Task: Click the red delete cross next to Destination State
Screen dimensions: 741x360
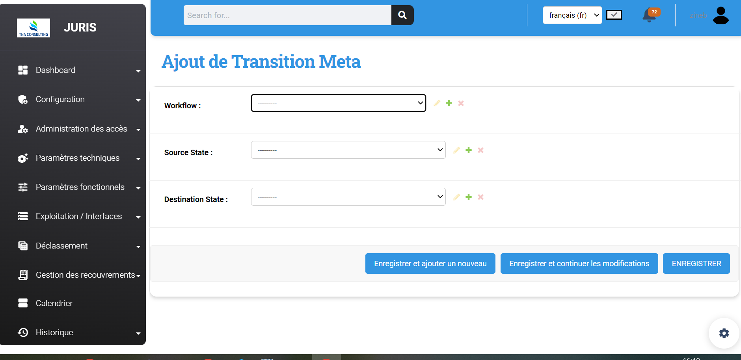Action: (x=480, y=197)
